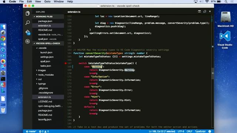Open Chrome from the dock
237x133 pixels.
click(3, 38)
